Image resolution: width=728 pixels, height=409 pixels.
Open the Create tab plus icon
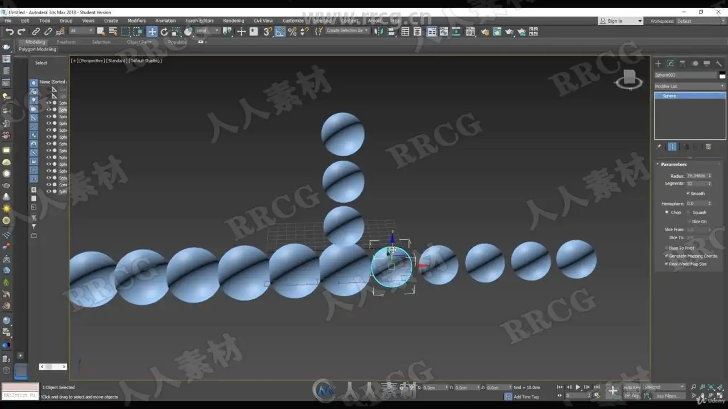[659, 64]
